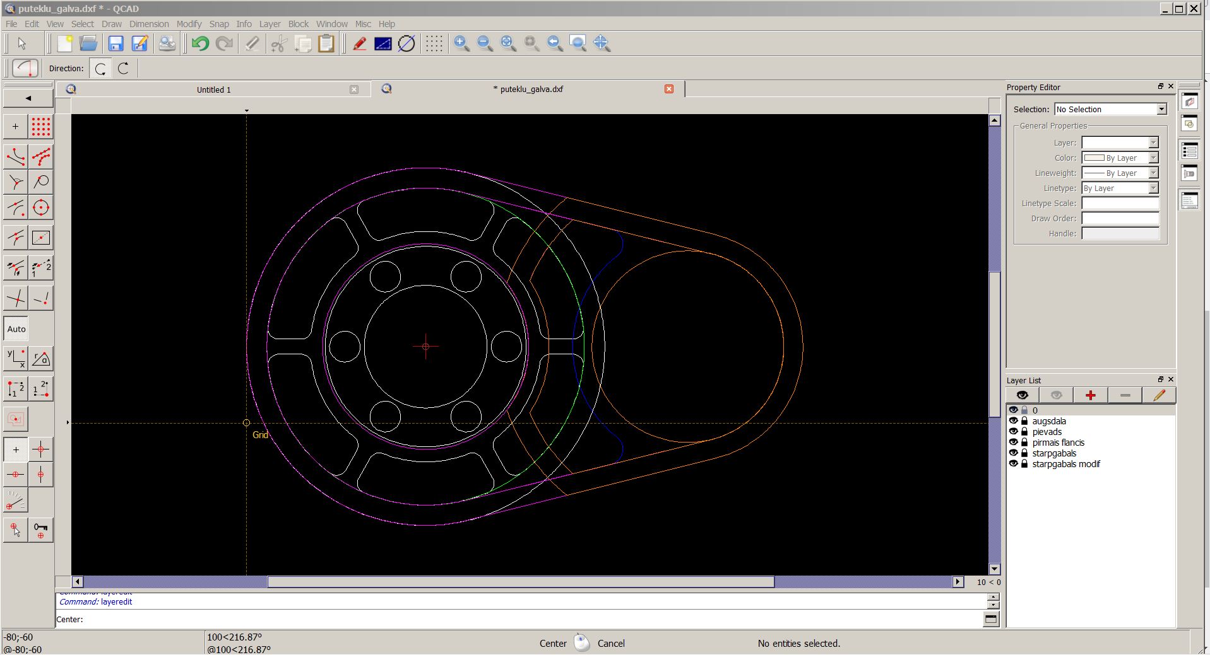
Task: Click the Save floppy disk icon
Action: pos(116,43)
